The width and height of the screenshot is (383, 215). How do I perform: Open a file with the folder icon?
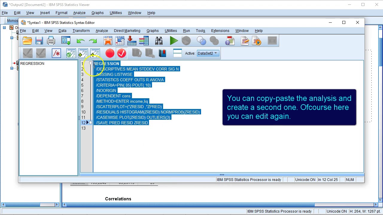click(x=27, y=41)
